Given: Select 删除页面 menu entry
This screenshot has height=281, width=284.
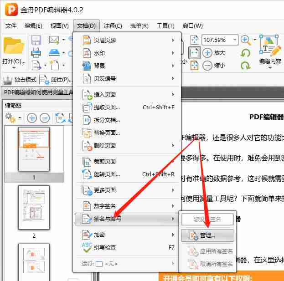Looking at the screenshot, I should click(127, 145).
